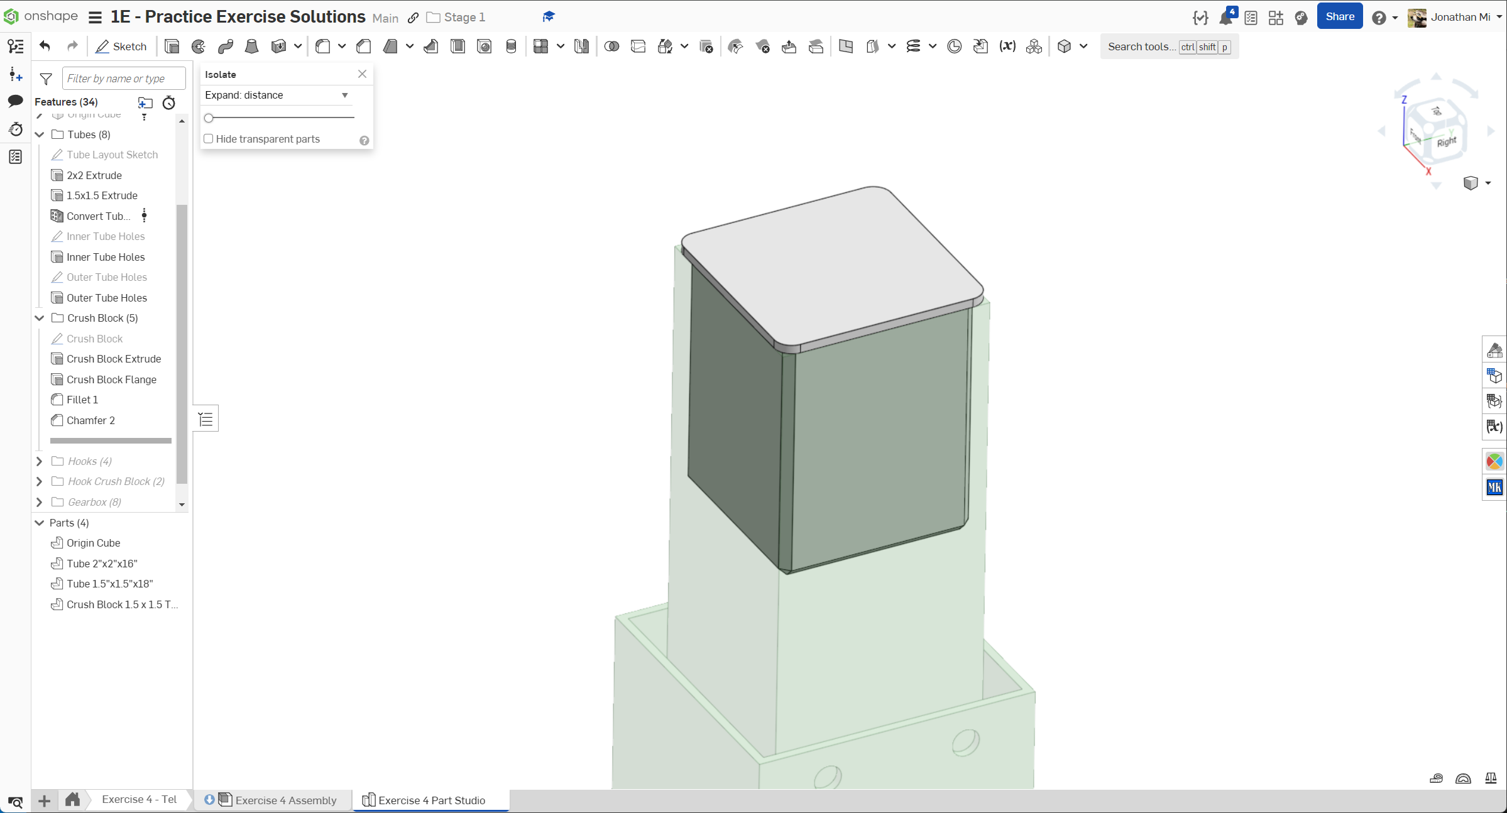Collapse the Parts (4) list
Image resolution: width=1507 pixels, height=813 pixels.
(40, 523)
